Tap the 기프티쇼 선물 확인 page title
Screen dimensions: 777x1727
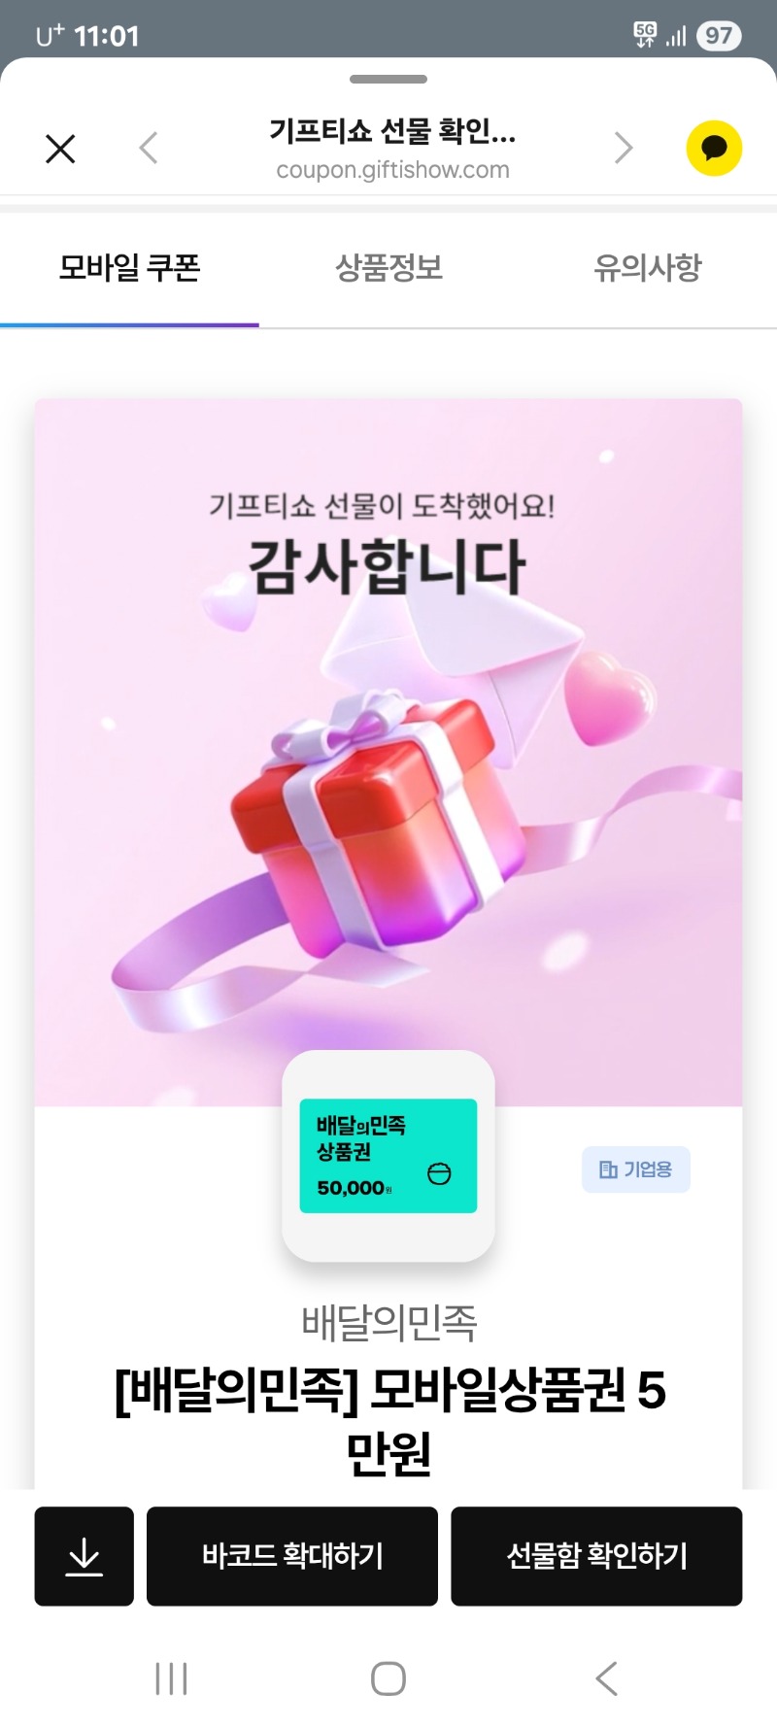[x=392, y=131]
